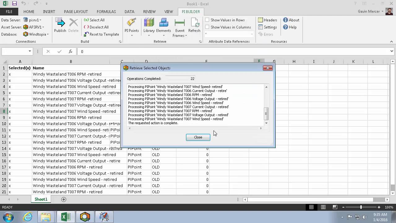Enable Show Values in Columns checkbox

207,27
